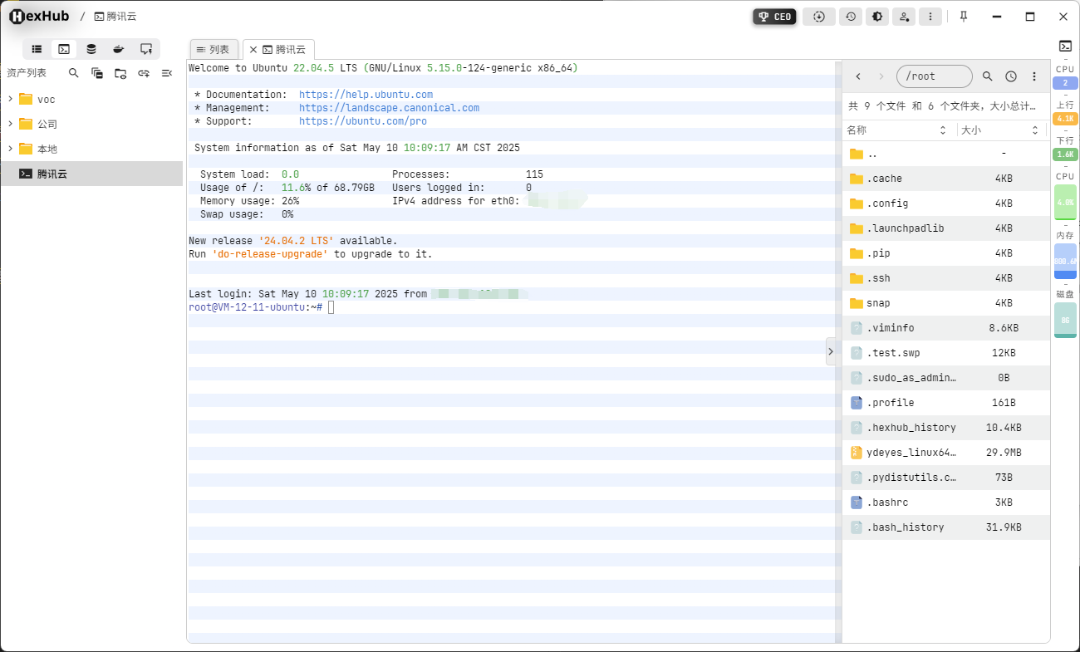The height and width of the screenshot is (652, 1080).
Task: Click the CPU core count badge '2'
Action: [1065, 83]
